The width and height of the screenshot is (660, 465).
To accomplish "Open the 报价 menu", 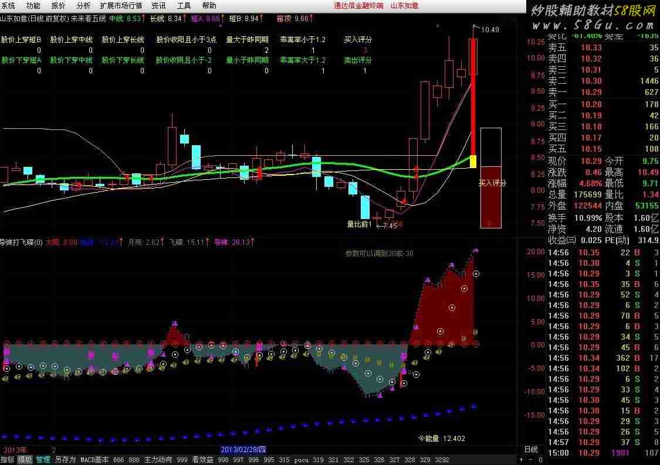I will point(58,5).
